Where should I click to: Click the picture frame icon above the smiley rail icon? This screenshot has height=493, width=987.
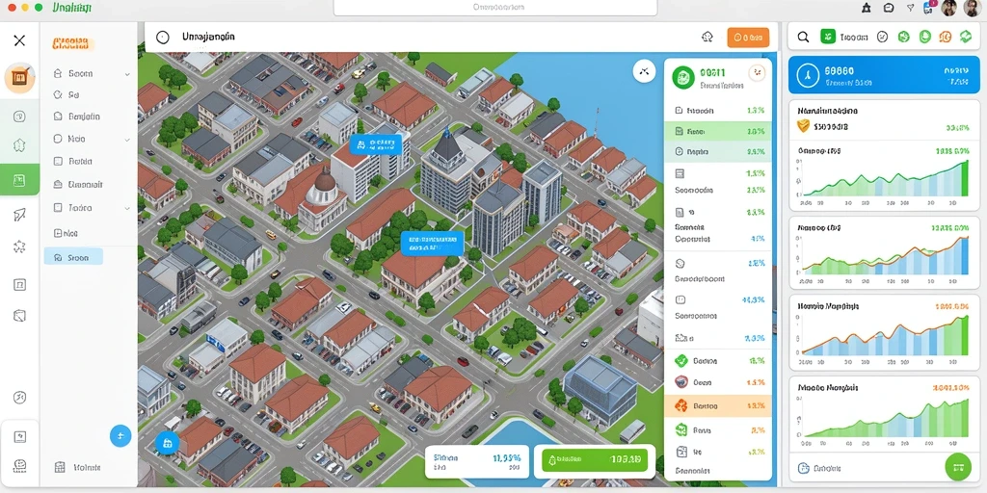(19, 436)
